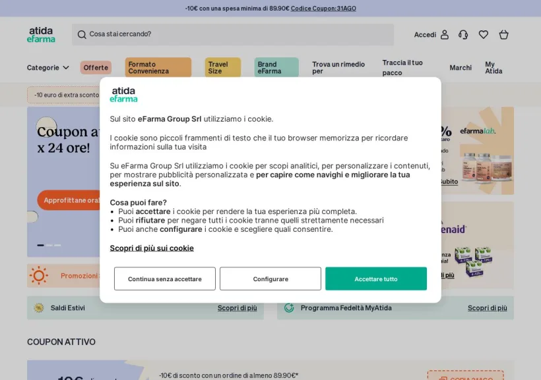Screen dimensions: 541x380
Task: Click Programma Fedeltà MyAtida label
Action: pos(346,308)
